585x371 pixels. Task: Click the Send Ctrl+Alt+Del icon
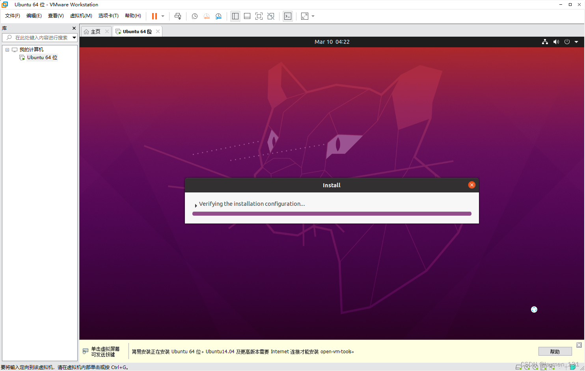178,16
